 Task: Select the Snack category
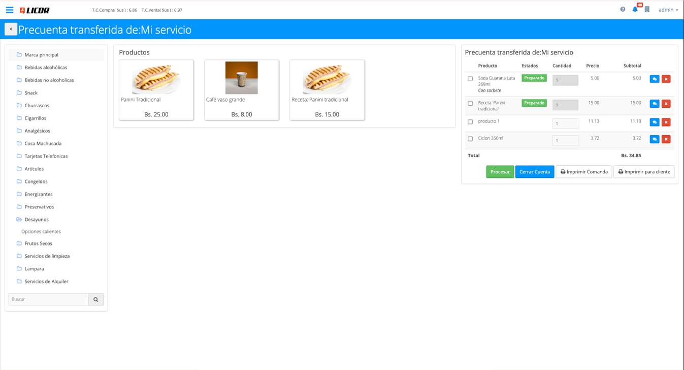31,93
